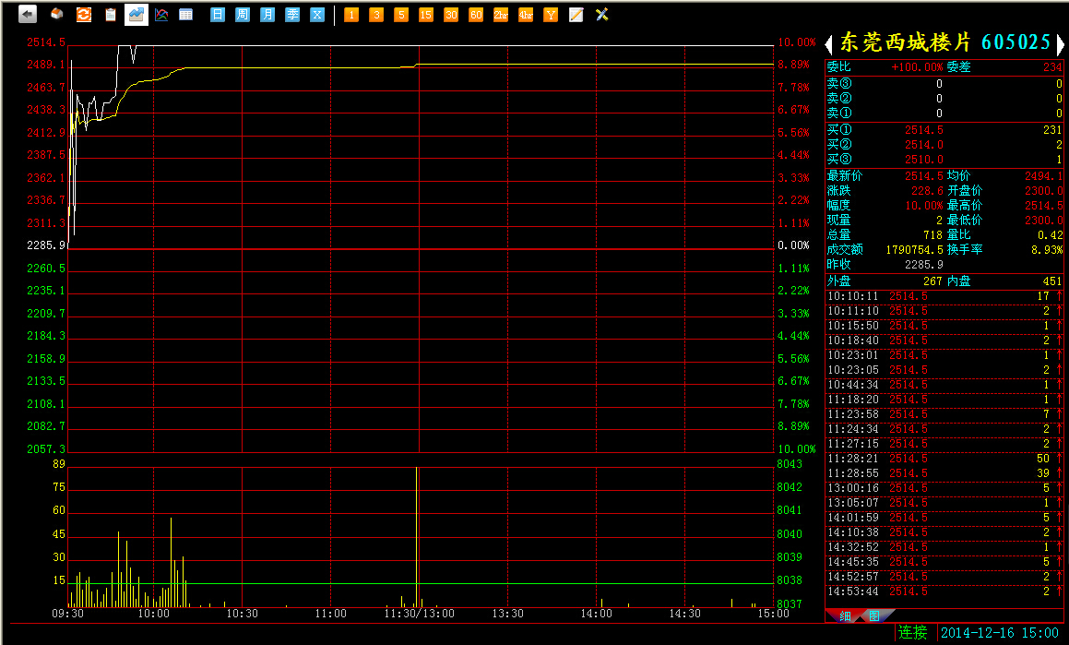Screen dimensions: 1069x645
Task: Click the 均价 value 2494.1
Action: [1044, 176]
